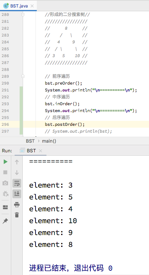Place the cursor on bst.inOrder();
Screen dimensions: 149x275
click(62, 104)
